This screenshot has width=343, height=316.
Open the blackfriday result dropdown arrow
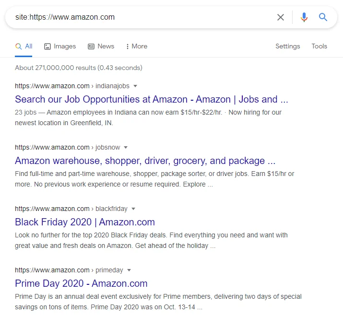[x=133, y=209]
